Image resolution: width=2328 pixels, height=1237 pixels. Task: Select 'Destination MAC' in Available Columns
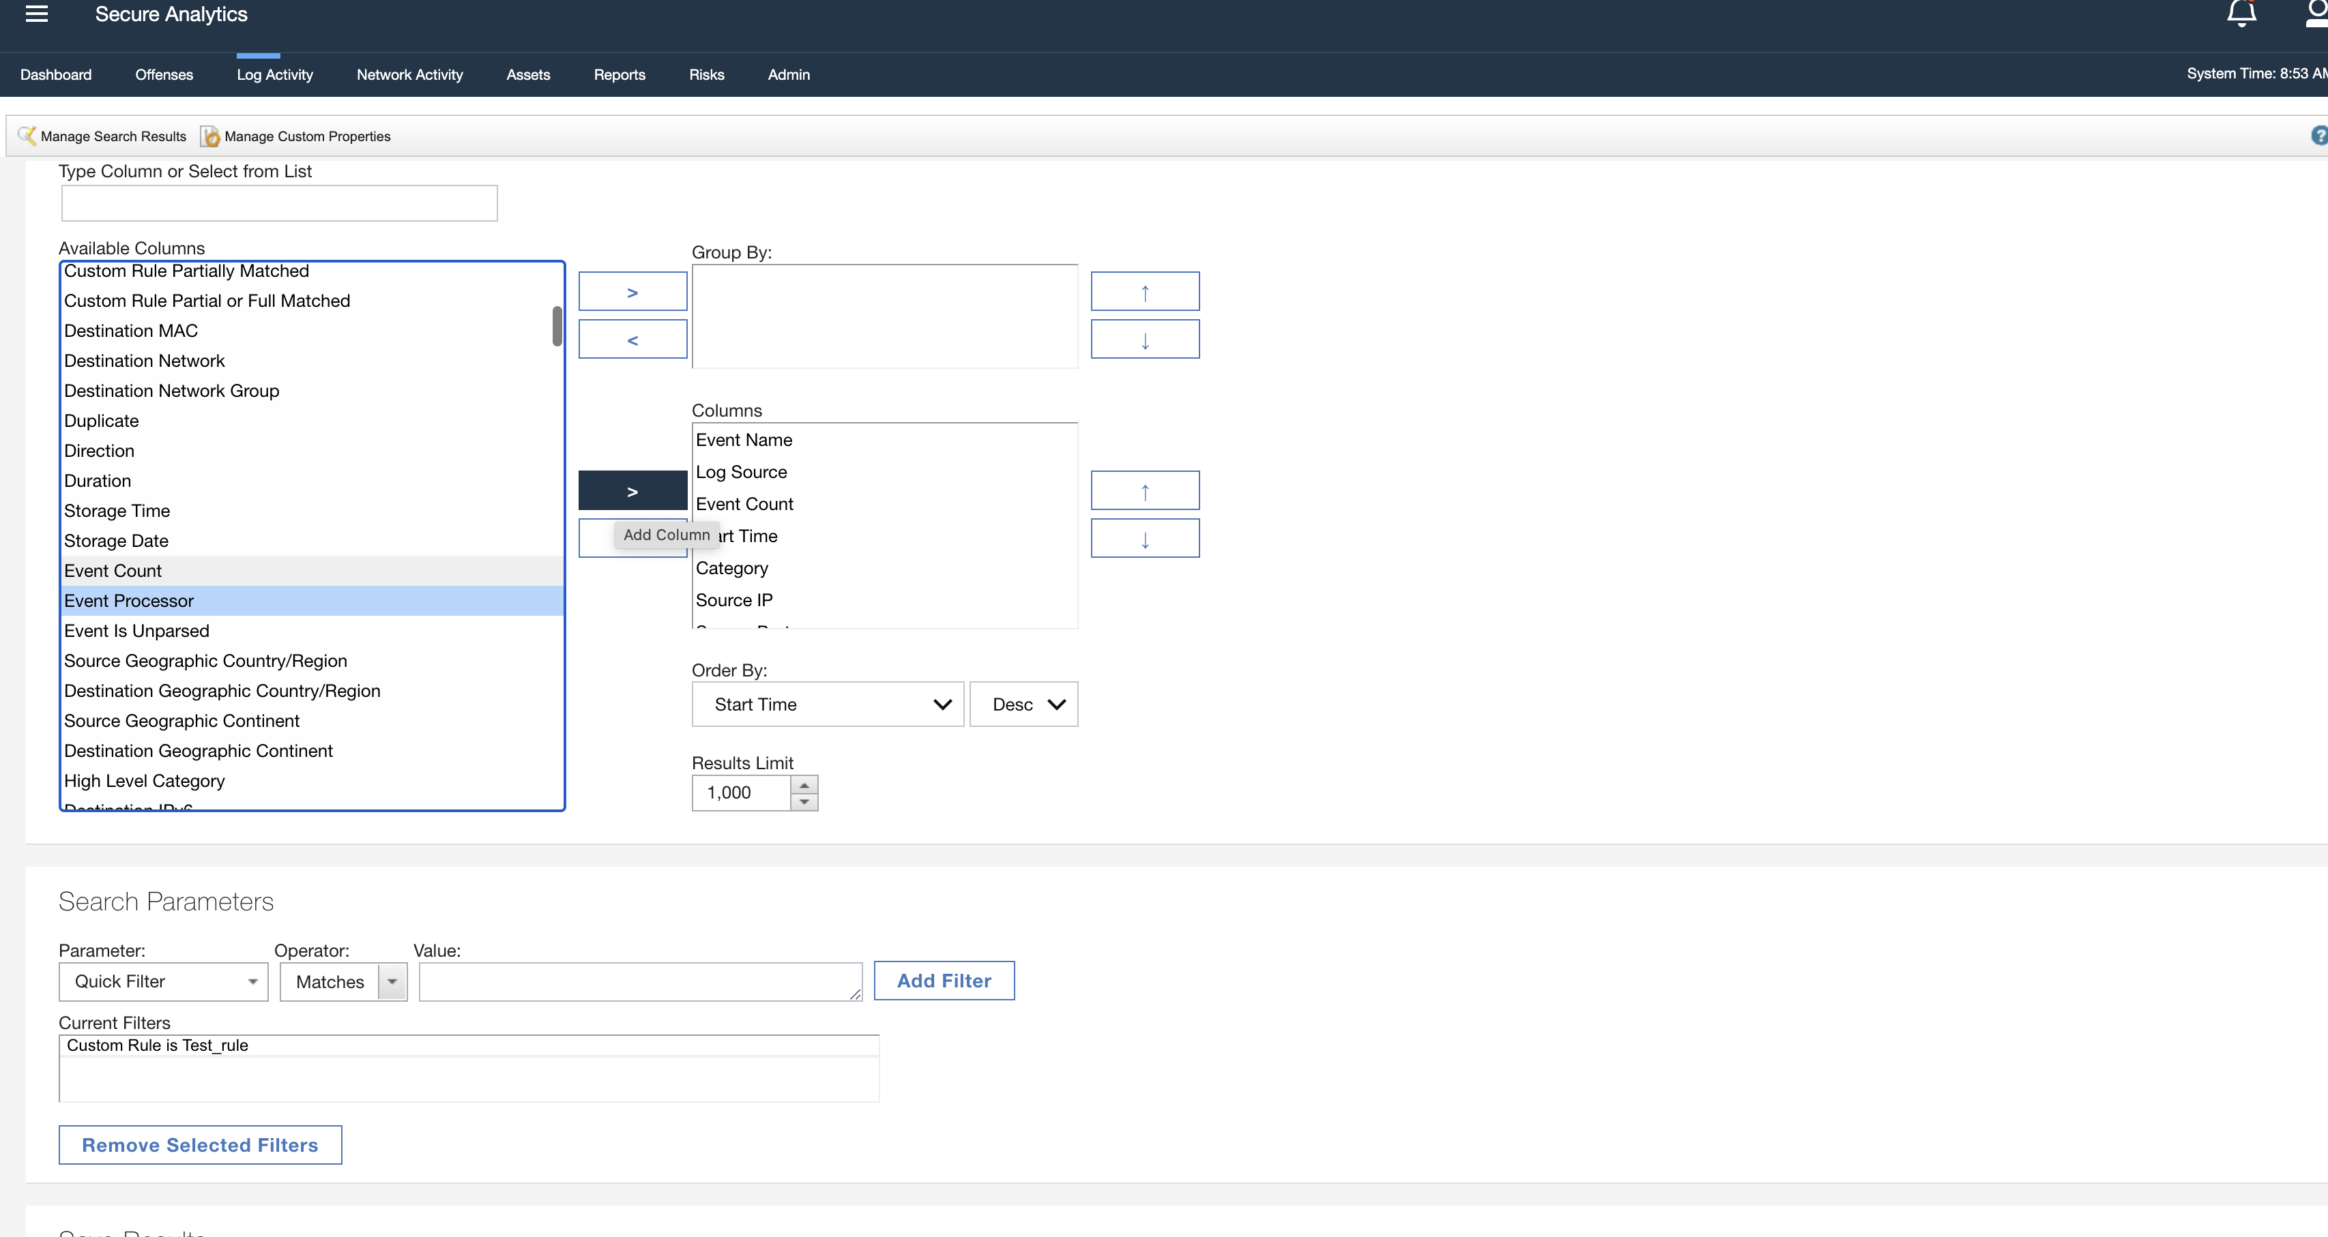point(312,331)
